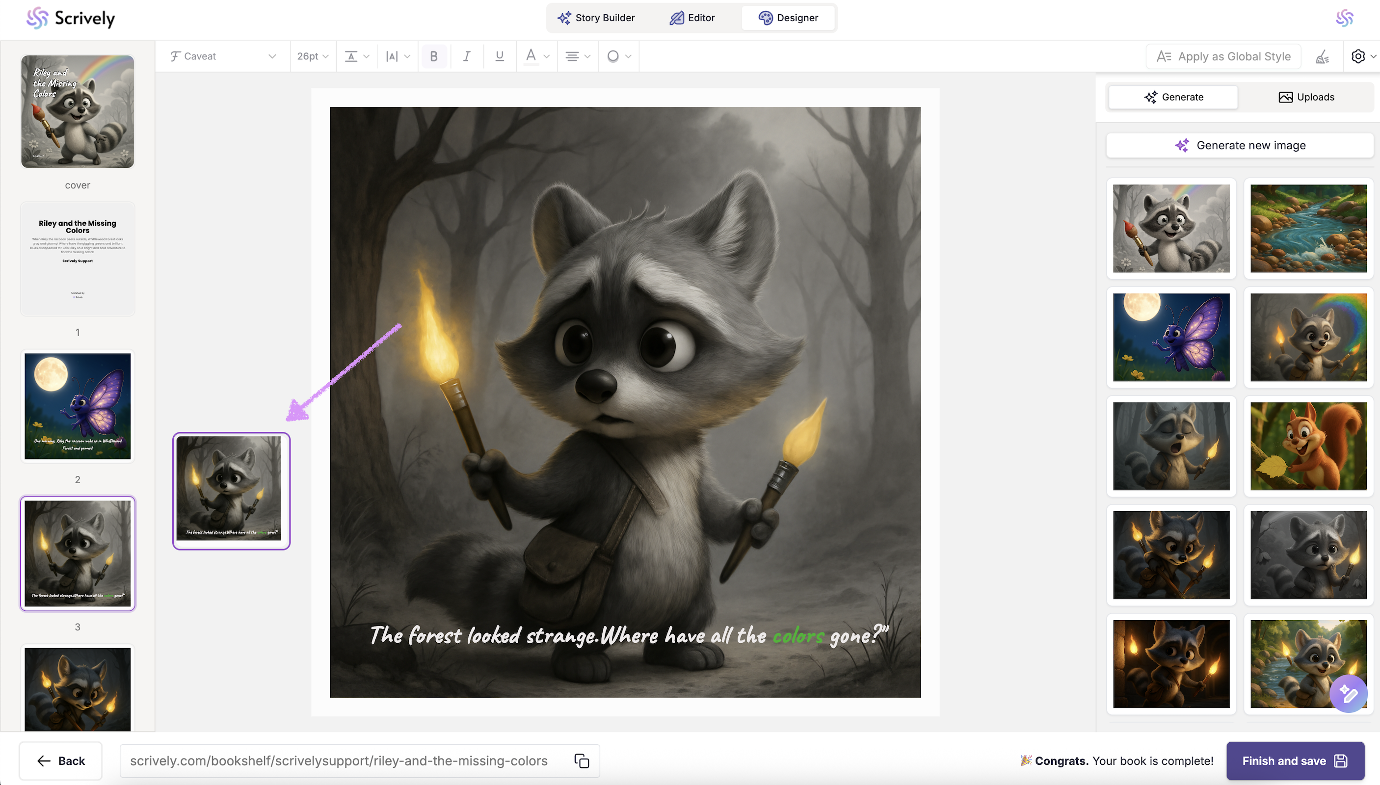Switch to the Story Builder tab
Screen dimensions: 1380x785
[x=596, y=18]
